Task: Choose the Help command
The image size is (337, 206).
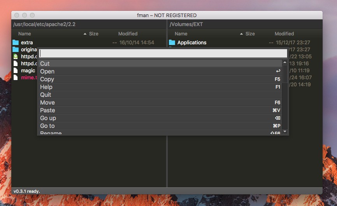Action: (x=160, y=87)
